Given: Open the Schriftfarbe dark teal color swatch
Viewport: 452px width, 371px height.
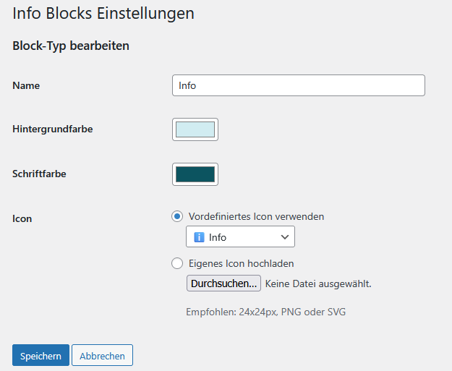Looking at the screenshot, I should pos(195,174).
